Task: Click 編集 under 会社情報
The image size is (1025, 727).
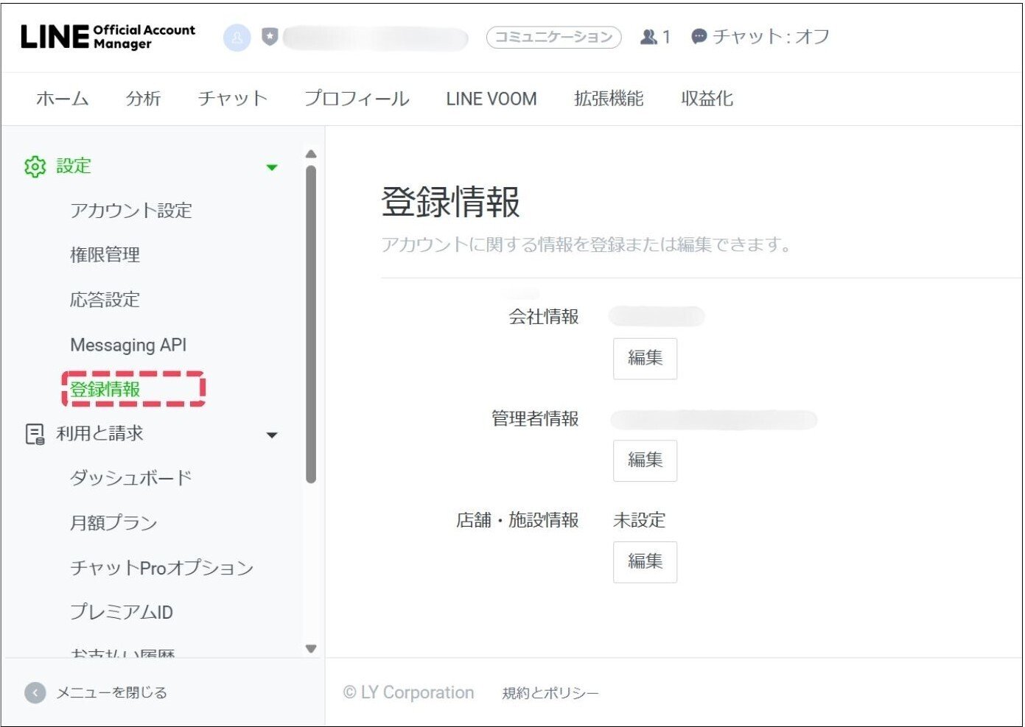Action: tap(645, 358)
